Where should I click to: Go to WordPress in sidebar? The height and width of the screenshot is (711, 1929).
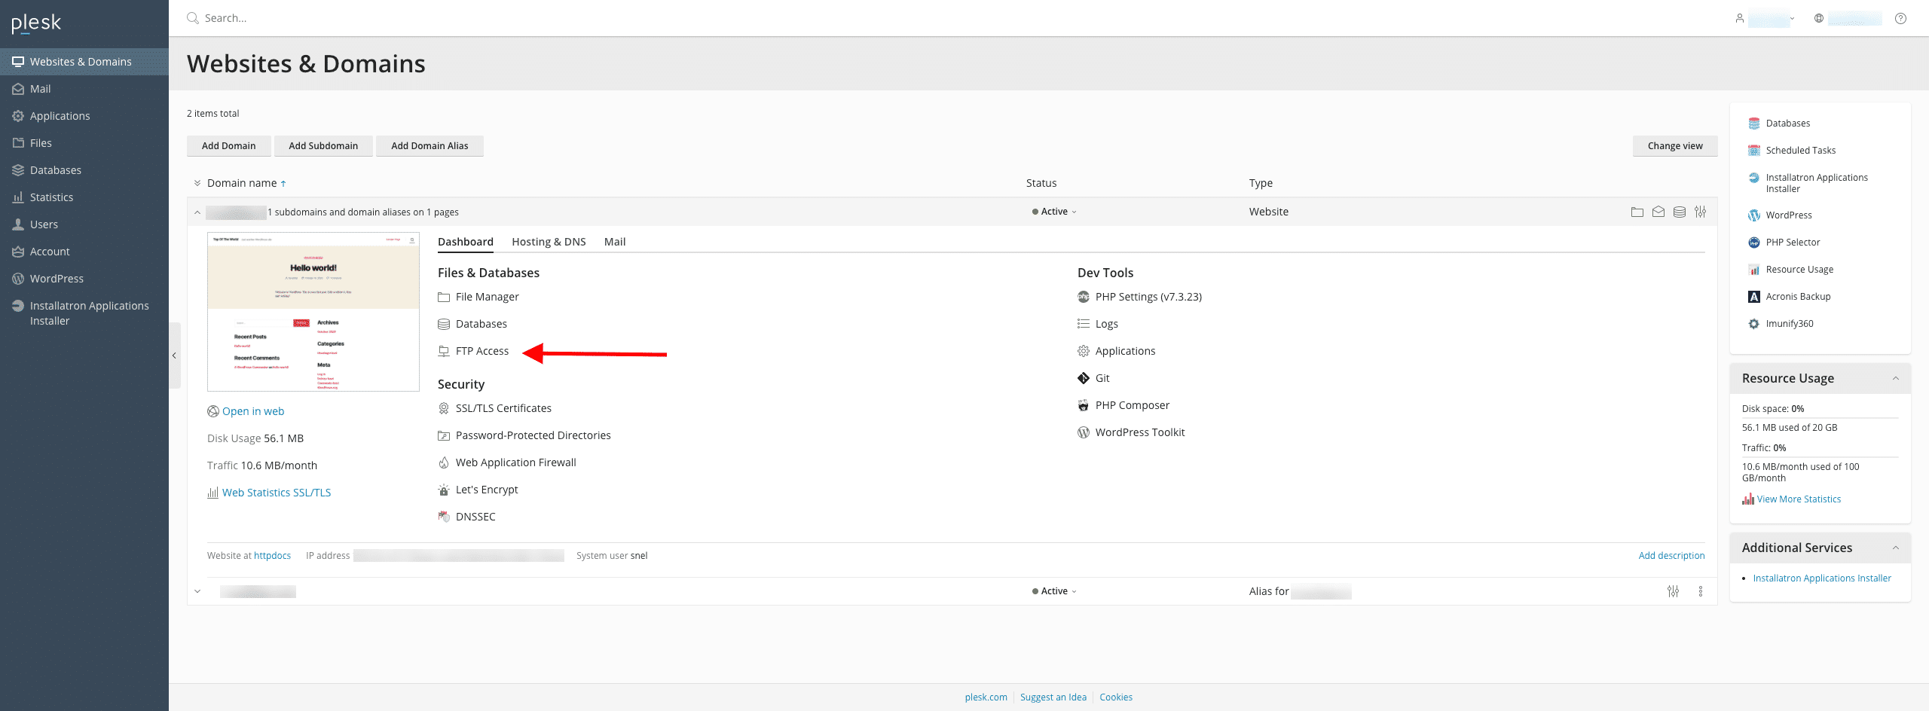pos(84,279)
